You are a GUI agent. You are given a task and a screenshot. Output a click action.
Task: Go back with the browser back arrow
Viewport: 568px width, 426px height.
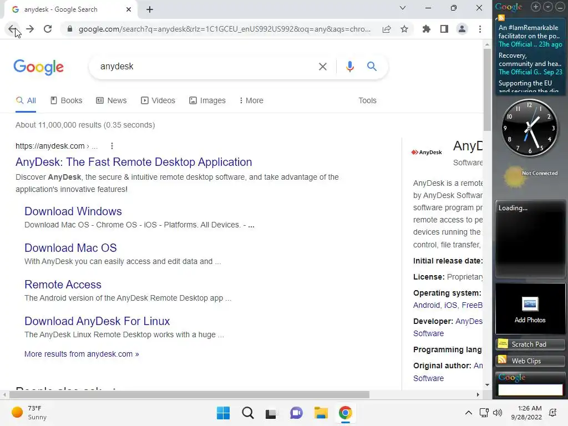(12, 29)
